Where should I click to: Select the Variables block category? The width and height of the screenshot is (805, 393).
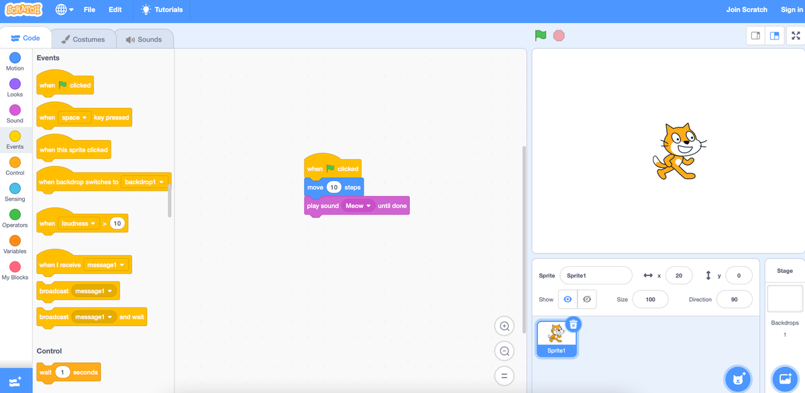15,245
